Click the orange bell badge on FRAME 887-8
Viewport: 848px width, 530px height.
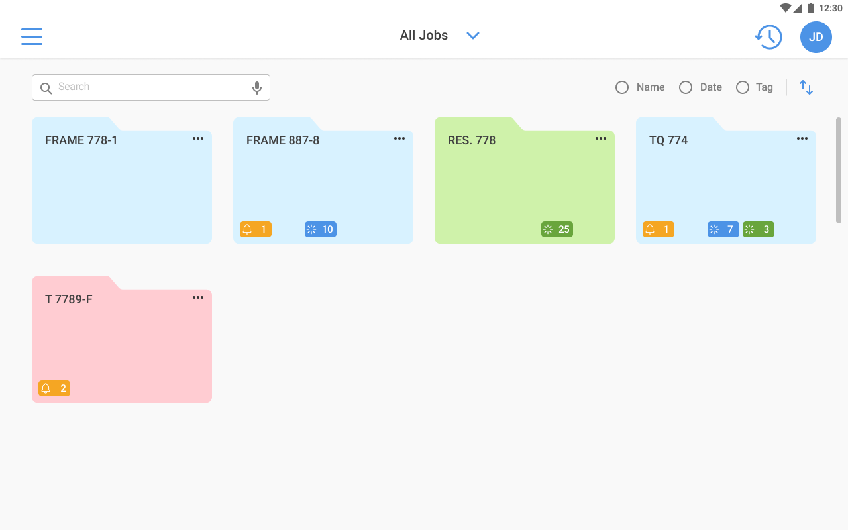(x=256, y=229)
